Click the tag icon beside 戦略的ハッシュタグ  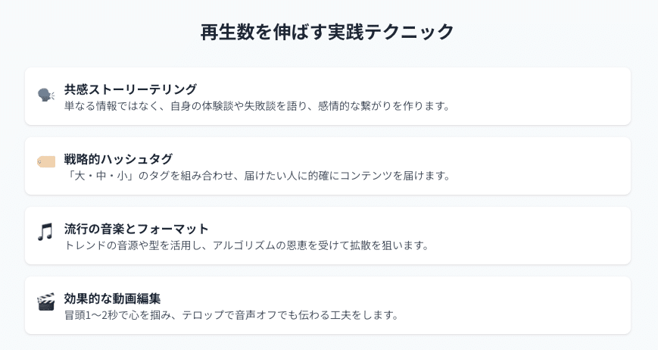pyautogui.click(x=45, y=161)
